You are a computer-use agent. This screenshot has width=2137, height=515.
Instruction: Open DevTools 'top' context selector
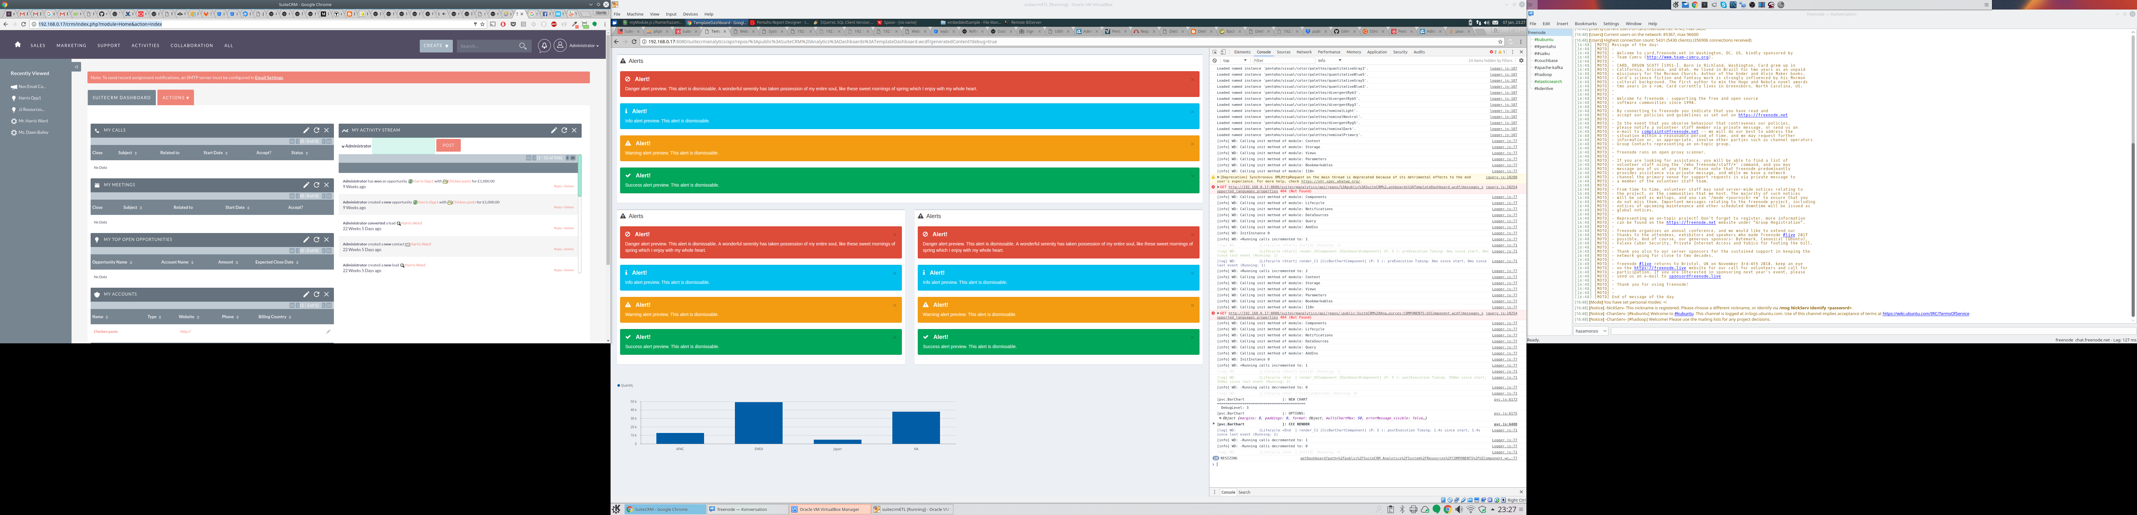coord(1234,60)
